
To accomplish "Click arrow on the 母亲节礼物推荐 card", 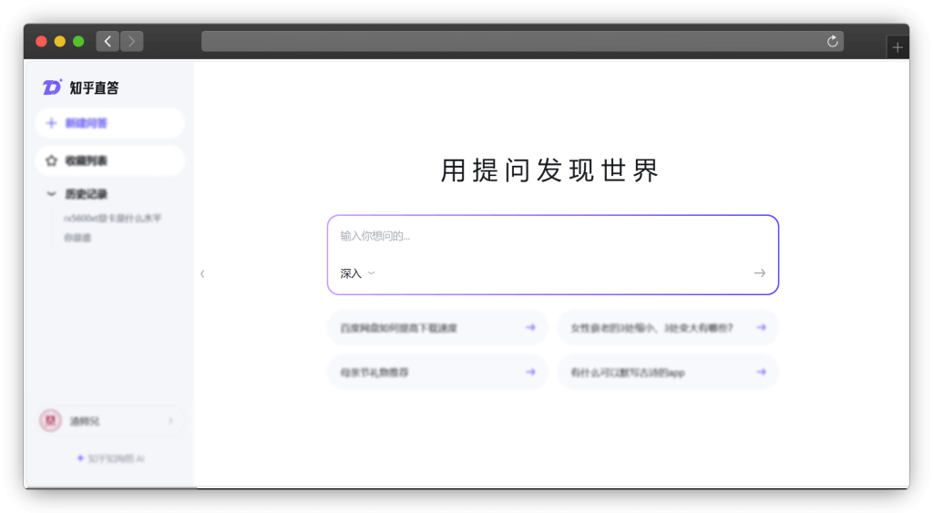I will click(530, 372).
